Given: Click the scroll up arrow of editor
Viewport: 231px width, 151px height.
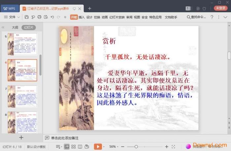Looking at the screenshot, I should [x=229, y=26].
